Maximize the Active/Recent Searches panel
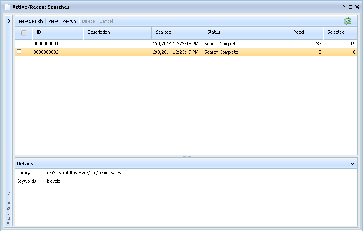The width and height of the screenshot is (364, 231). point(350,7)
